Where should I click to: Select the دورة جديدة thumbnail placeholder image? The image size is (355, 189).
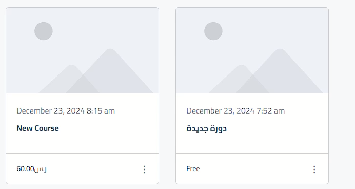[x=252, y=50]
